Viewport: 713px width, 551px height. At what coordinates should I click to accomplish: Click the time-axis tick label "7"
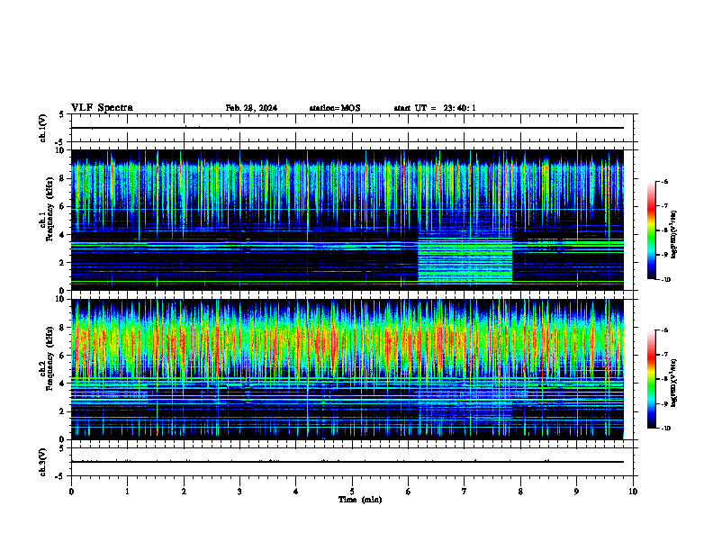(x=465, y=492)
